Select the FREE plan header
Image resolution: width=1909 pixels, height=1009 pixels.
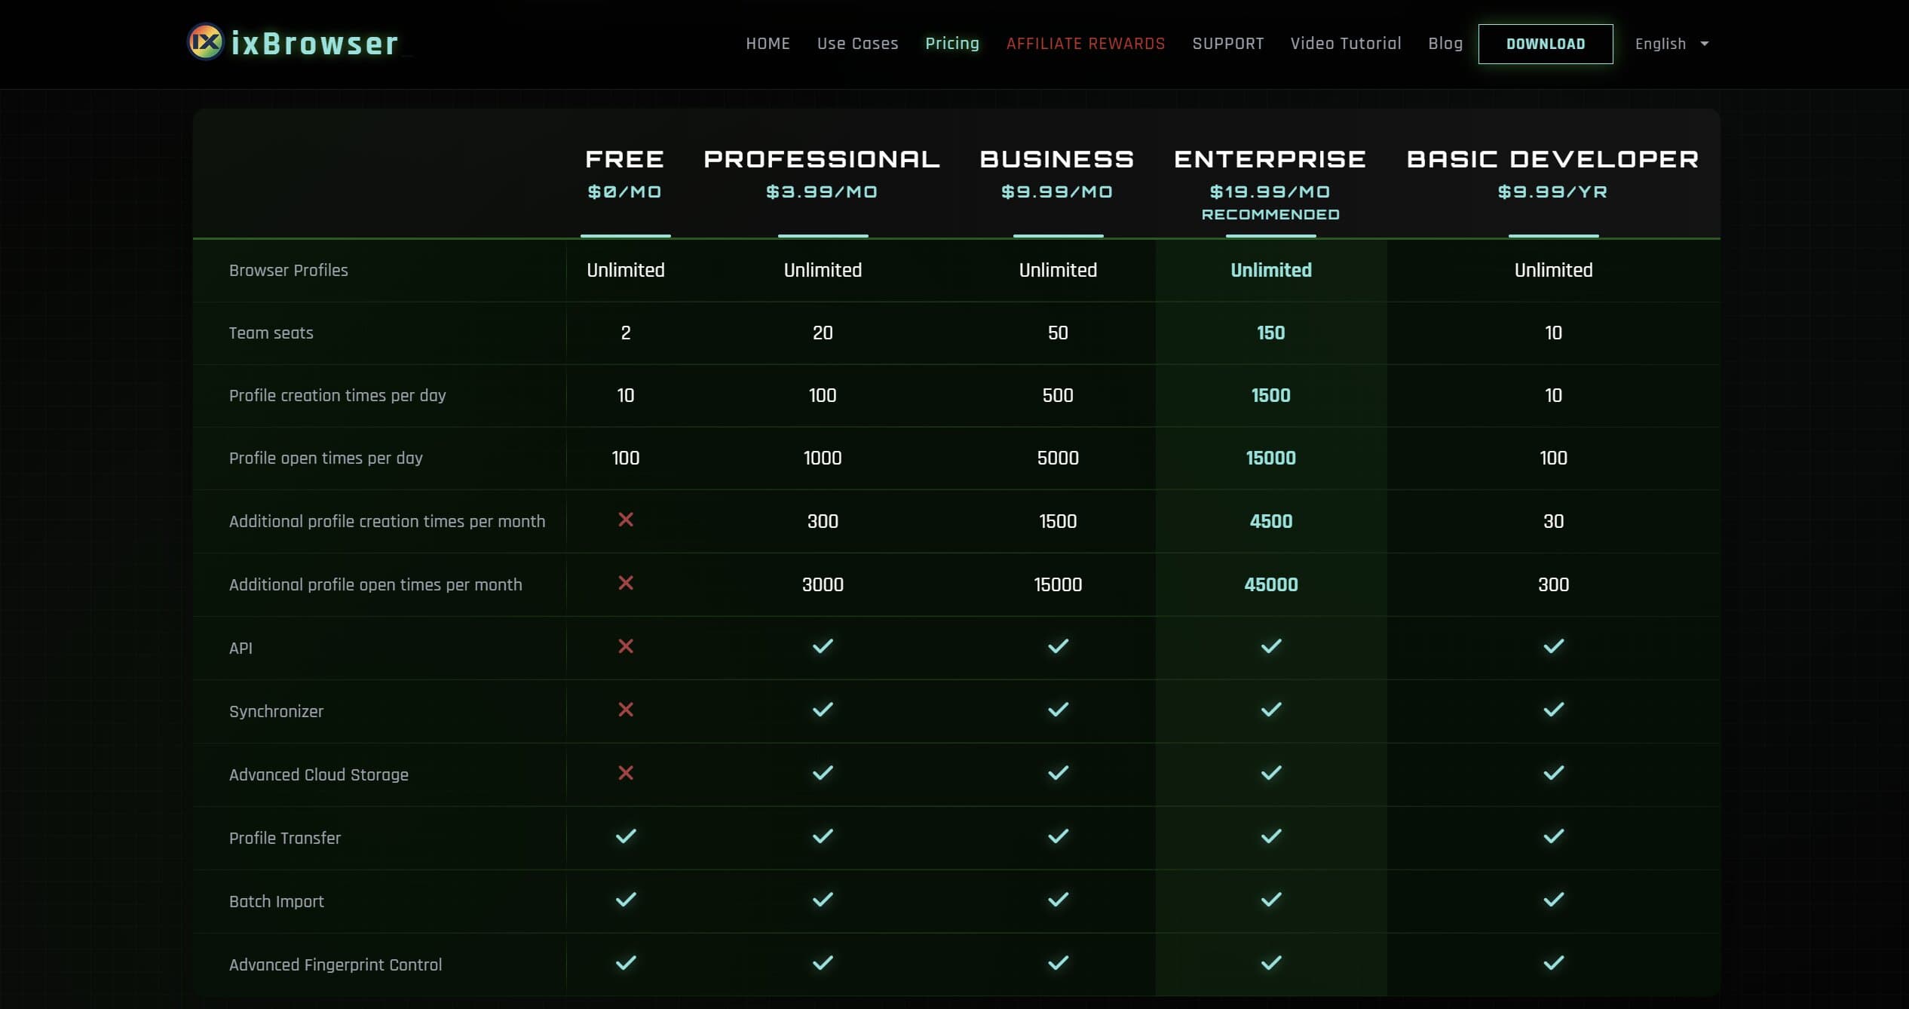point(625,159)
